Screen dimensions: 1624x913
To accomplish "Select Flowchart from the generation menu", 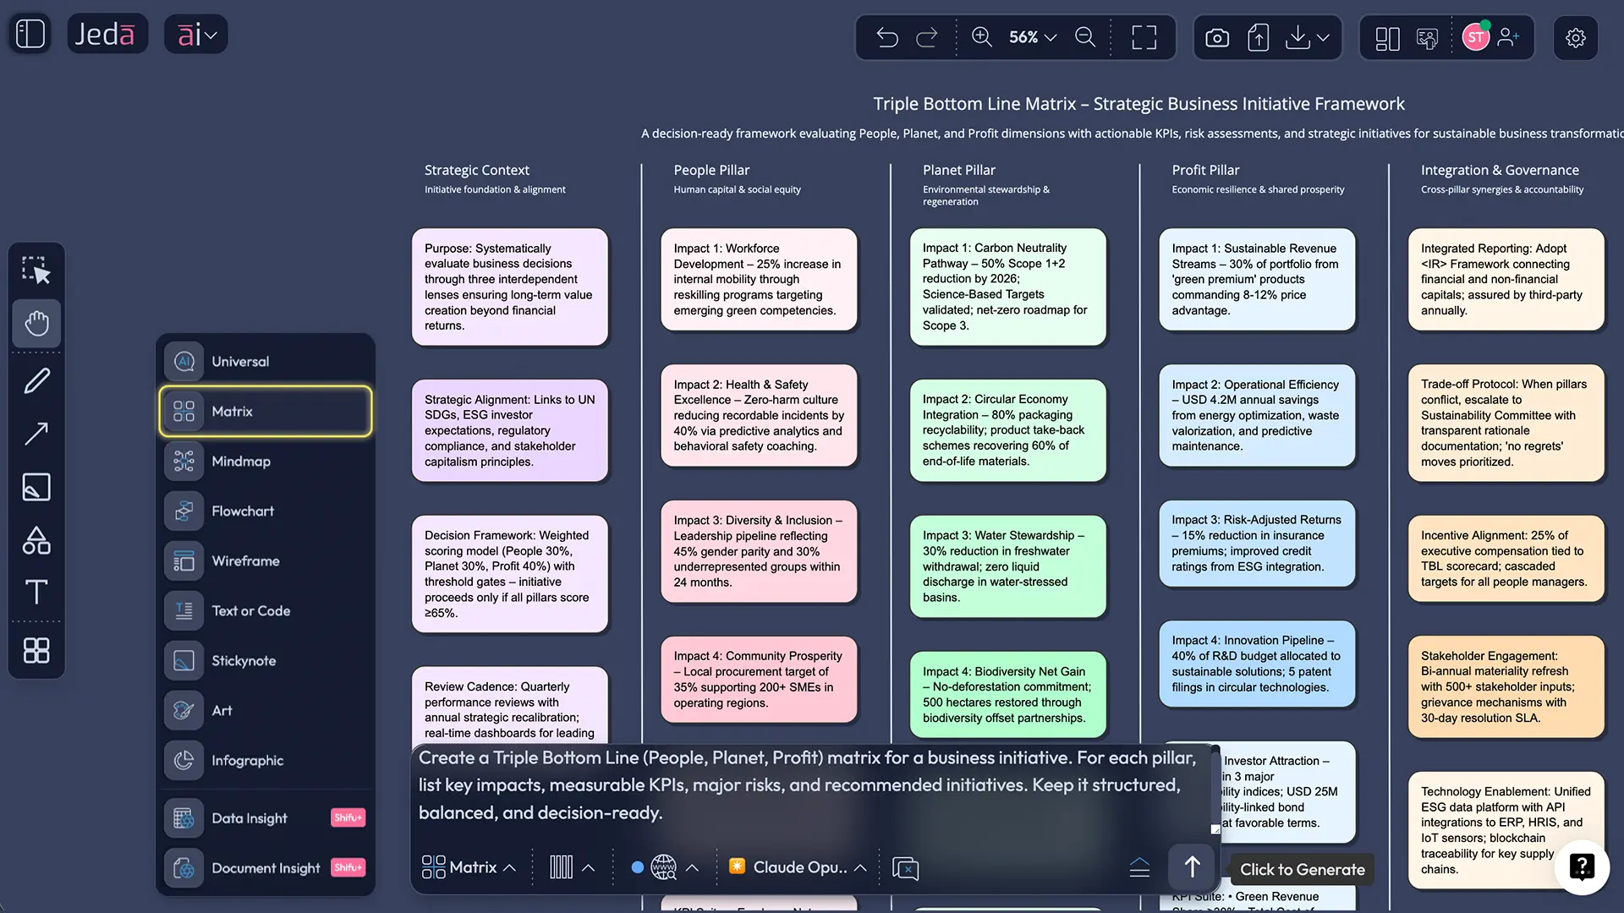I will point(265,511).
